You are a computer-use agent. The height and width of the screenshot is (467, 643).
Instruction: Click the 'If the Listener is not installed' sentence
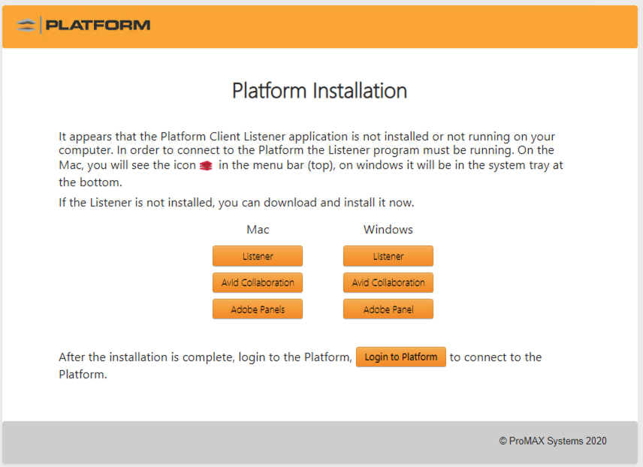tap(236, 203)
